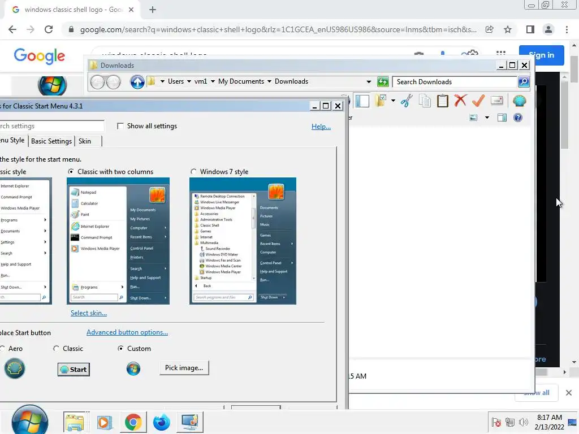Screen dimensions: 579x434
Task: Reload the Chrome page
Action: pos(49,29)
